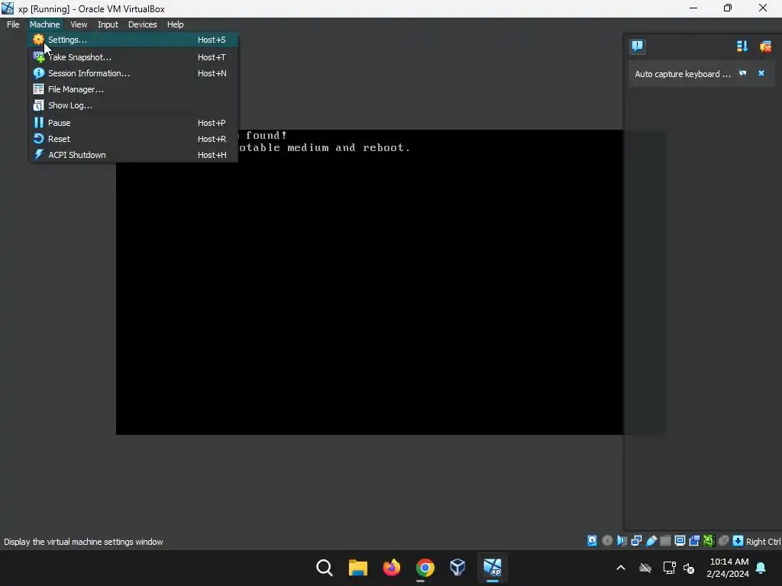Click the network status bar indicator

coord(636,541)
